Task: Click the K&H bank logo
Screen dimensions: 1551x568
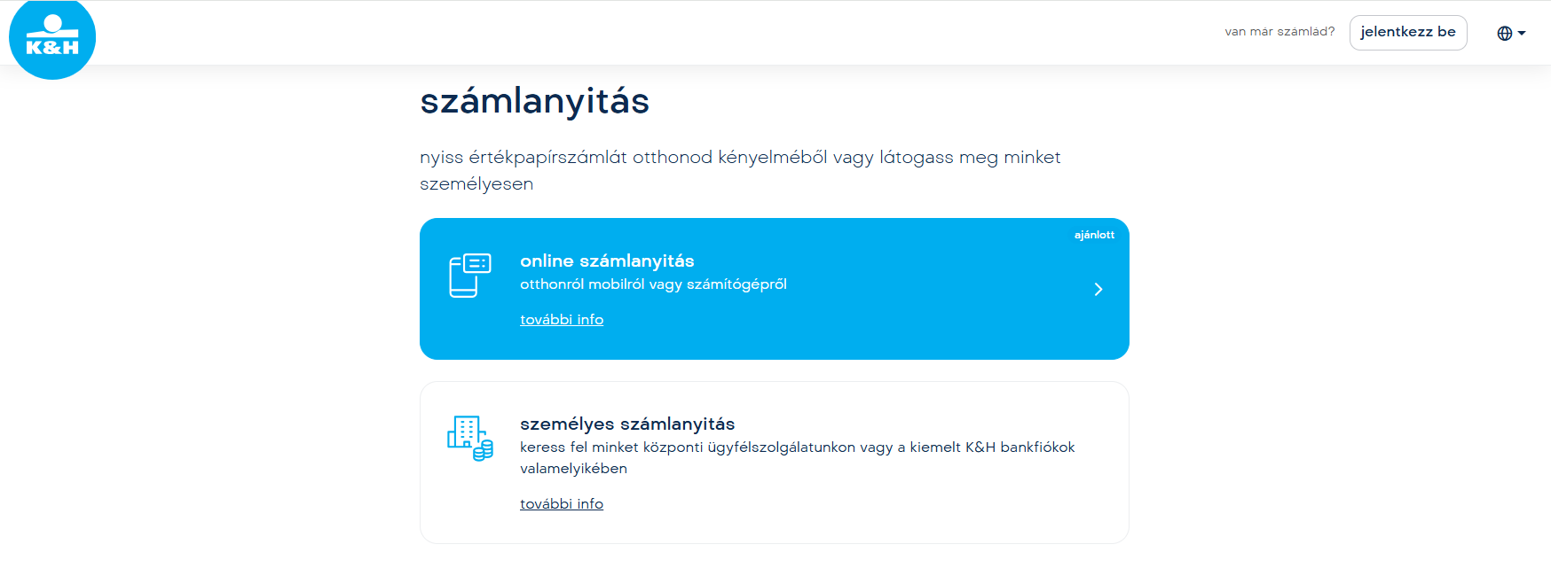Action: pyautogui.click(x=52, y=39)
